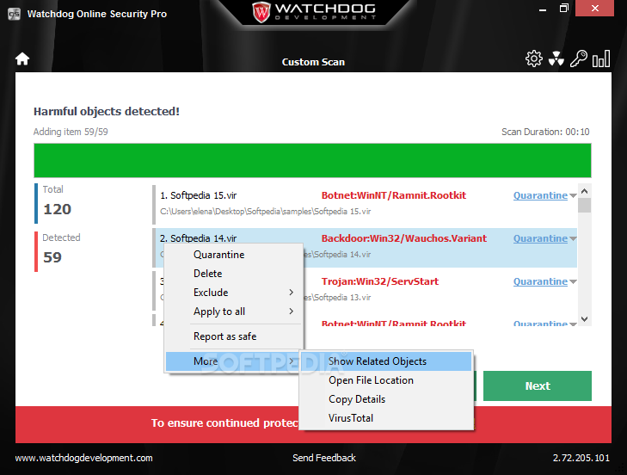Click the Adding item 59/59 status
627x475 pixels.
[71, 132]
